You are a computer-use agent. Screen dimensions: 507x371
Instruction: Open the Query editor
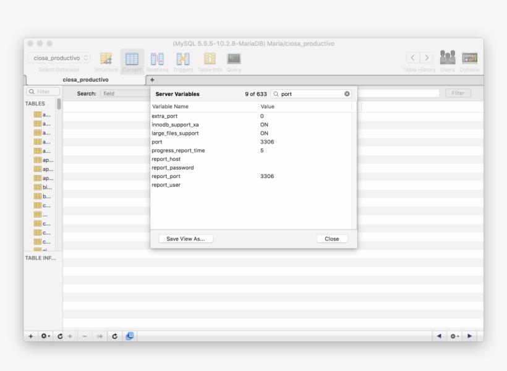[234, 59]
